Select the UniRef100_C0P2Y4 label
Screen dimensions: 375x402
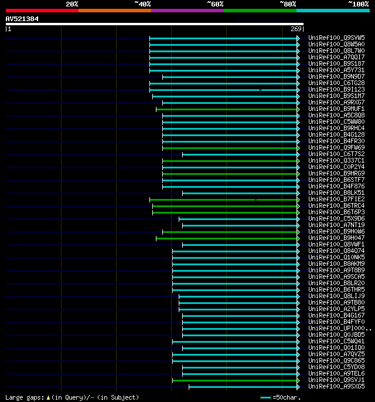click(x=336, y=167)
